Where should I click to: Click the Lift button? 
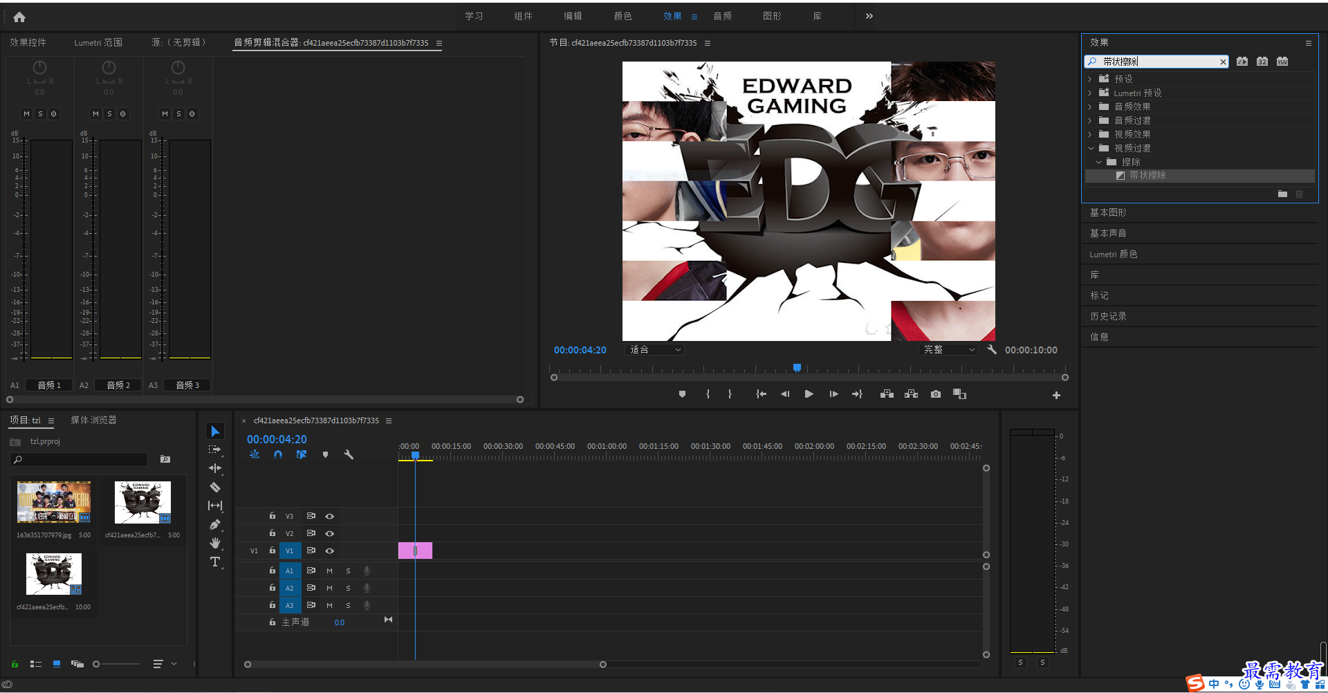pyautogui.click(x=887, y=394)
